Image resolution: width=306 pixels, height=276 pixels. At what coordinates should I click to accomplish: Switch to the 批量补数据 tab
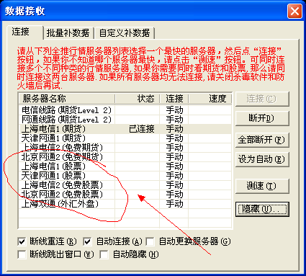tap(68, 32)
